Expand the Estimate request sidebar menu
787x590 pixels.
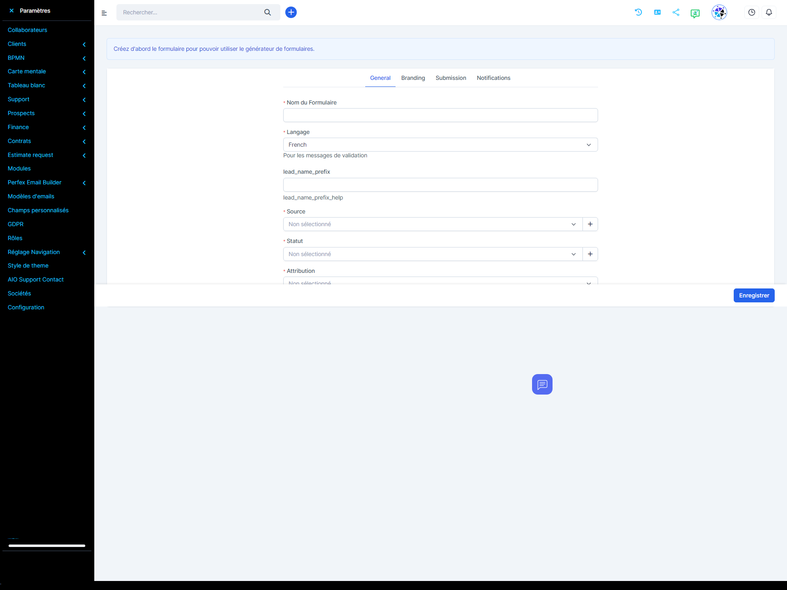47,155
